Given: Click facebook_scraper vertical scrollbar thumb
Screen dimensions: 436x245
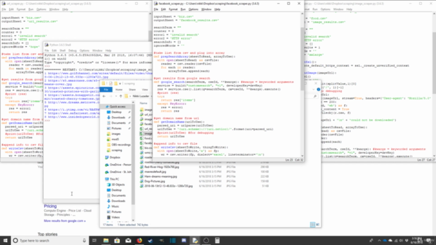Looking at the screenshot, I should 302,59.
